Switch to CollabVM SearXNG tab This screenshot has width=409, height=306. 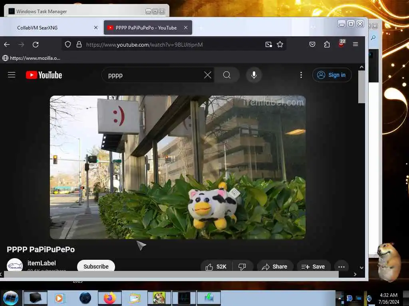pyautogui.click(x=52, y=27)
